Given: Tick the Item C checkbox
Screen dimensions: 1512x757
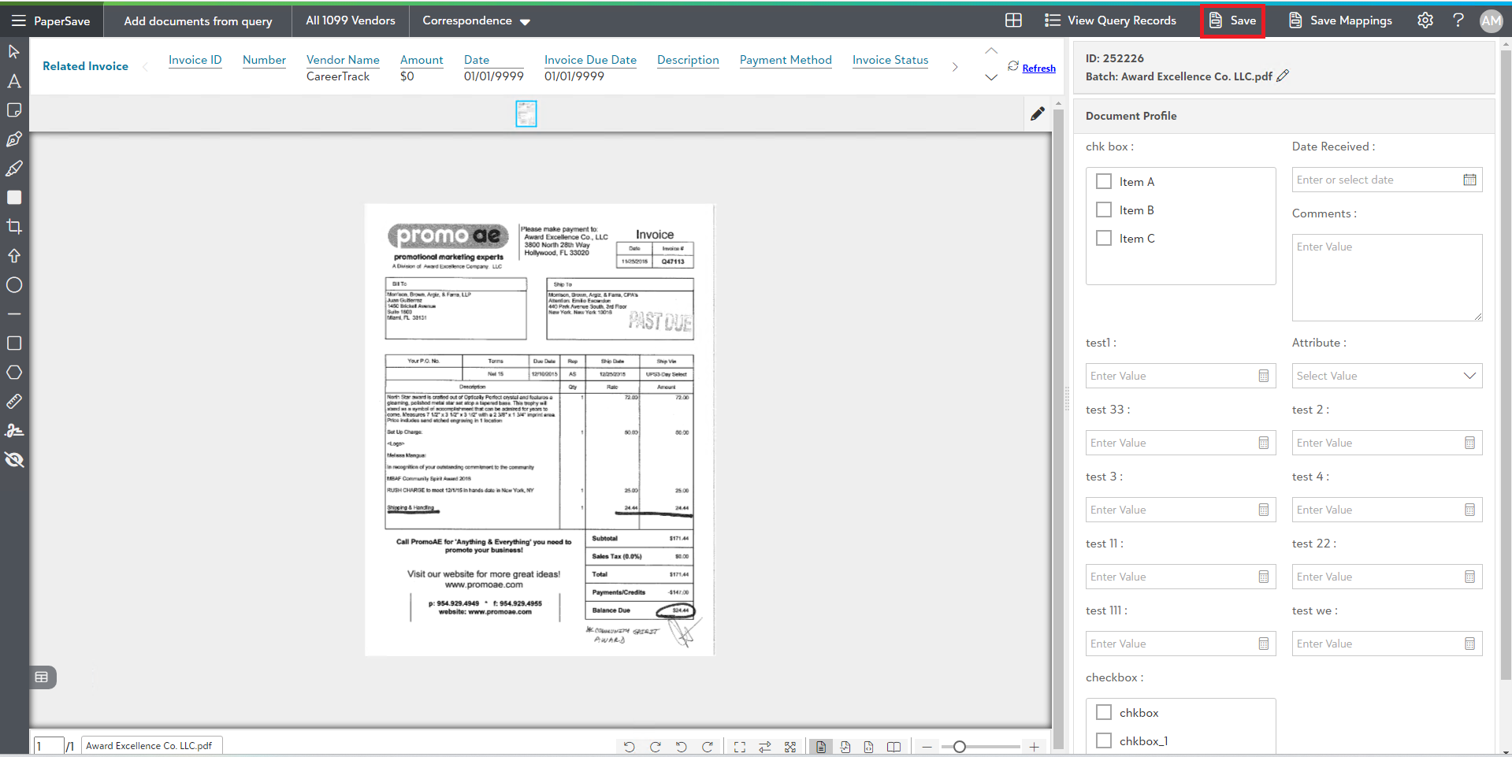Looking at the screenshot, I should pyautogui.click(x=1104, y=239).
